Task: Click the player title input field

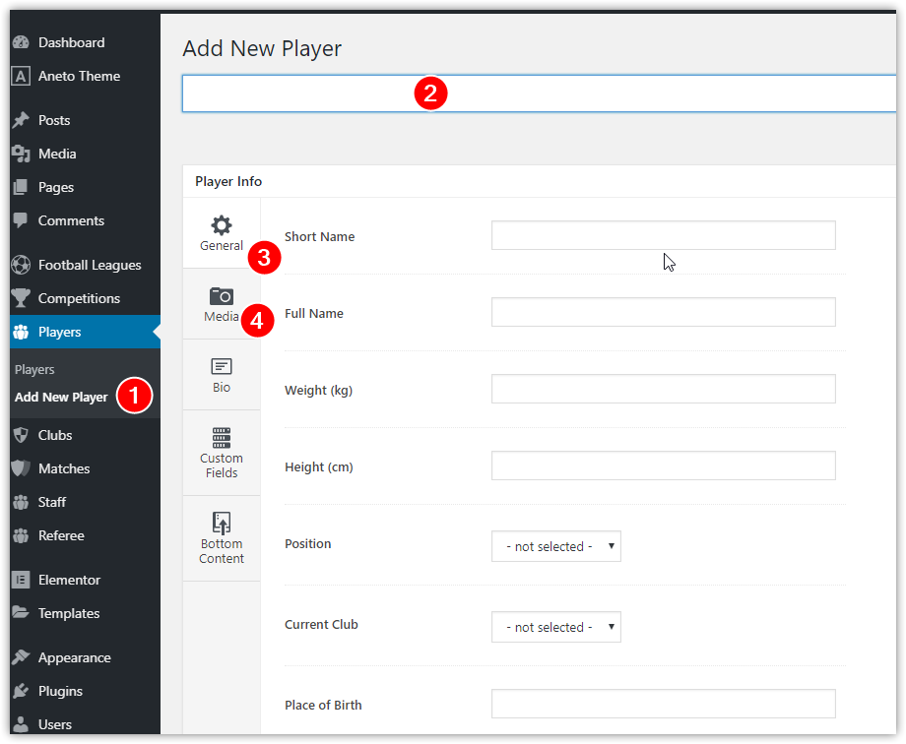Action: (539, 93)
